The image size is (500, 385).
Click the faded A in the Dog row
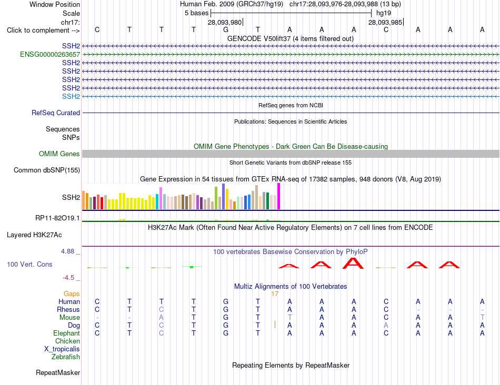pyautogui.click(x=386, y=326)
